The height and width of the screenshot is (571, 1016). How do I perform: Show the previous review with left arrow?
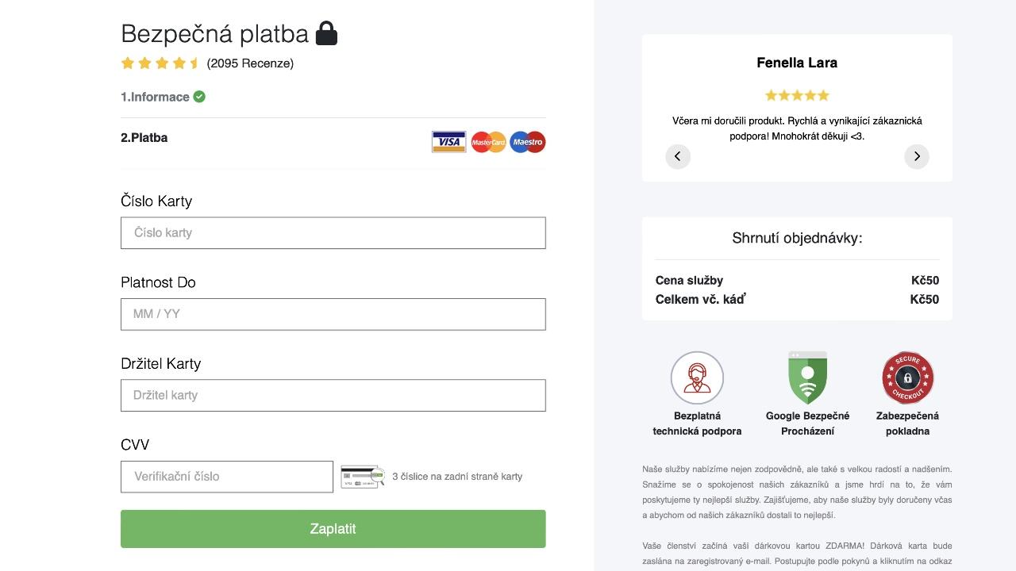point(678,156)
